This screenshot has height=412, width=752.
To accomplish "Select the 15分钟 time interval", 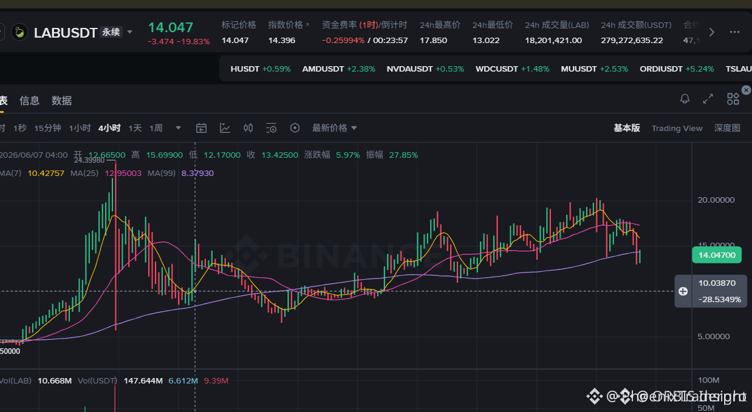I will (47, 128).
